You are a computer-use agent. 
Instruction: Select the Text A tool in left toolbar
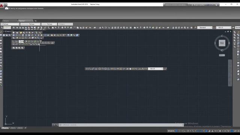1,82
